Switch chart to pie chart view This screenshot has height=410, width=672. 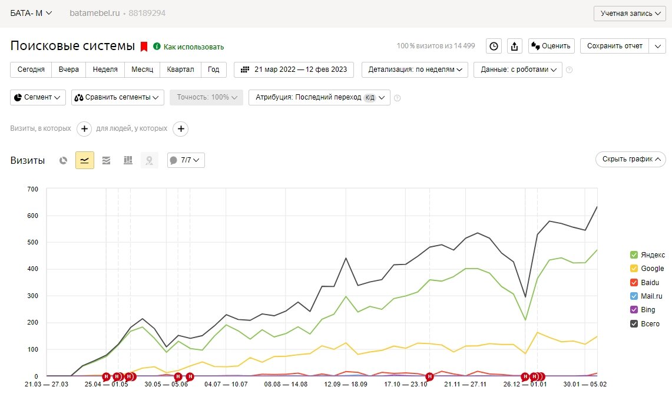pos(63,160)
